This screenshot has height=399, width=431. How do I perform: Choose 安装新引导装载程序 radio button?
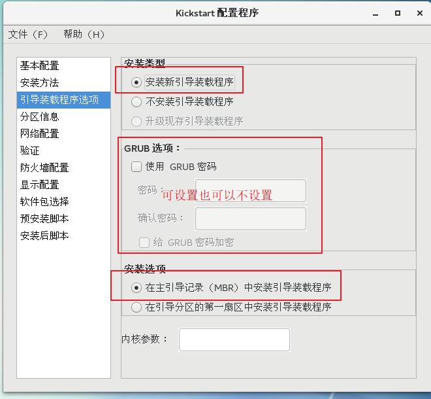pos(136,82)
